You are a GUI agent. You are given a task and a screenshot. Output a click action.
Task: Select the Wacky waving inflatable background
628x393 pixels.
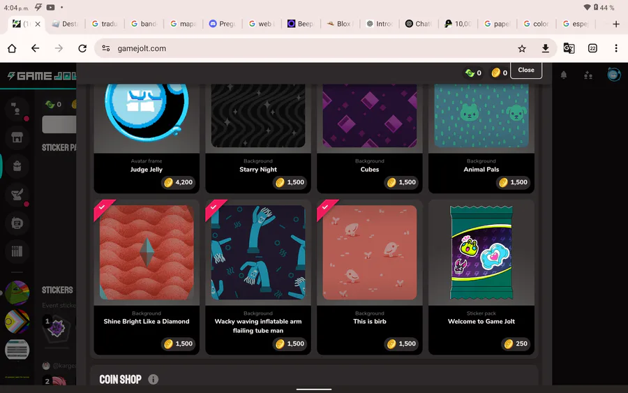(x=258, y=277)
